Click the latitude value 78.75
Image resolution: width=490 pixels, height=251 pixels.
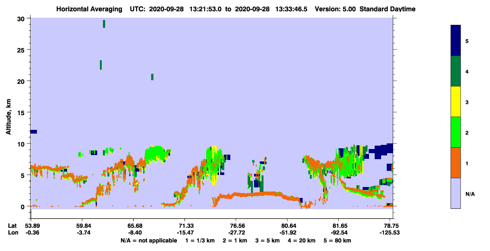(391, 226)
